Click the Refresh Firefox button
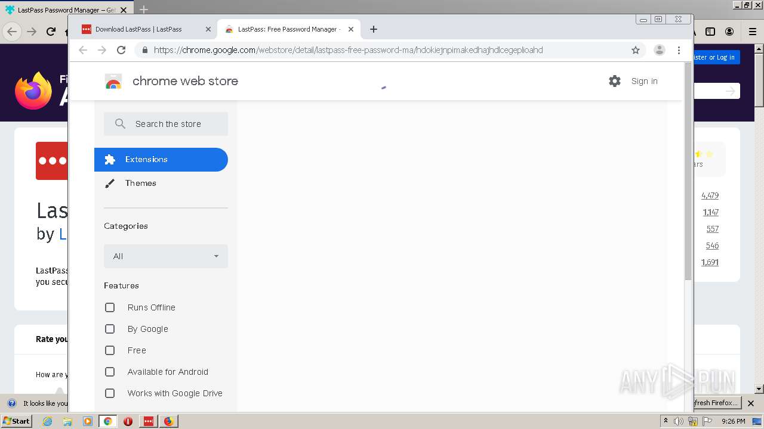 pyautogui.click(x=717, y=403)
